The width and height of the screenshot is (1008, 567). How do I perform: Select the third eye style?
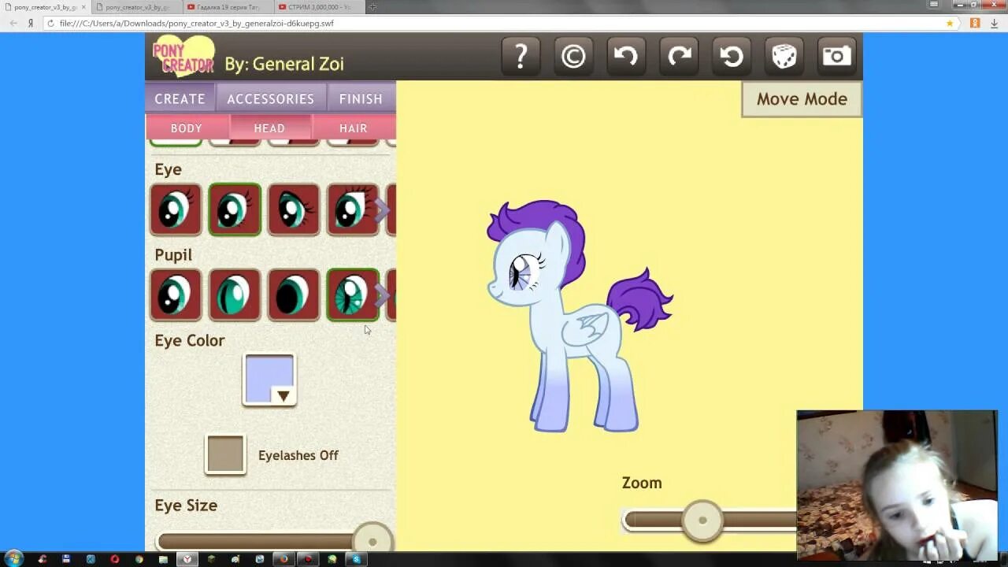point(294,209)
